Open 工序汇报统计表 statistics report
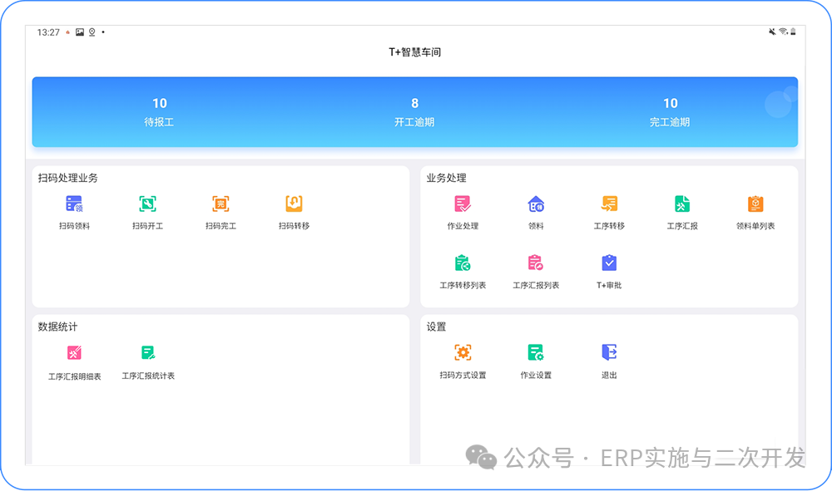This screenshot has height=491, width=832. (x=148, y=354)
